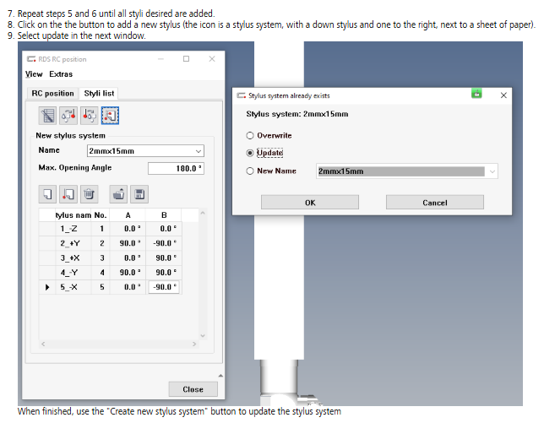
Task: Click the Create new stylus system icon
Action: (110, 116)
